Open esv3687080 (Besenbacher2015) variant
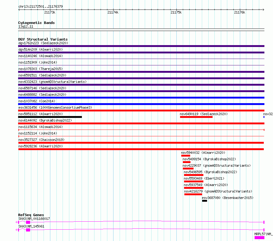 click(228, 198)
